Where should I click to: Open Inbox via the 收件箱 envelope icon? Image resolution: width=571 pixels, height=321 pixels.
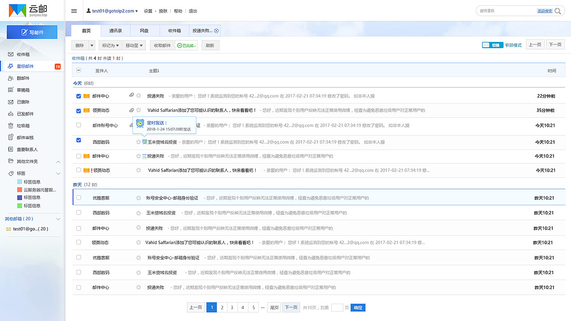click(x=11, y=54)
